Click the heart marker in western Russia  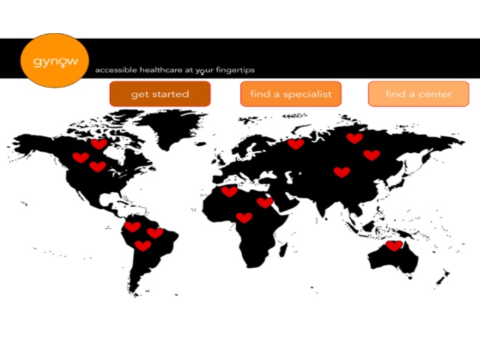pyautogui.click(x=296, y=144)
